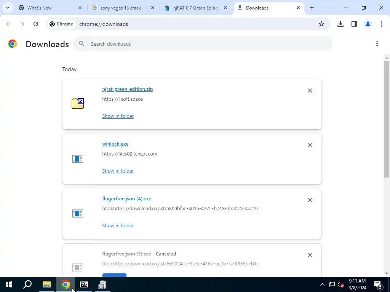Open a new tab with plus button

(312, 8)
